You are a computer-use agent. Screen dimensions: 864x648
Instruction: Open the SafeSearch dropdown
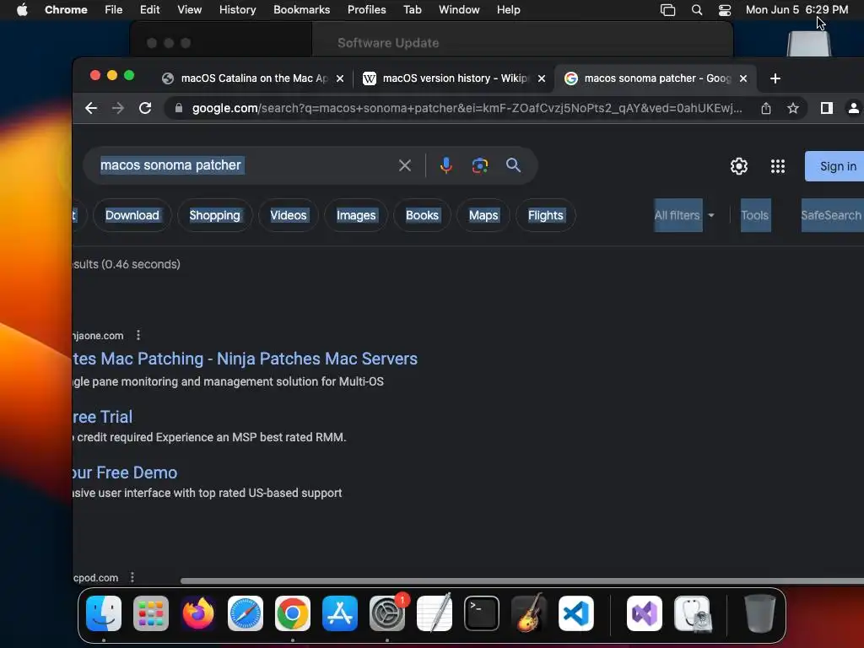(x=832, y=215)
